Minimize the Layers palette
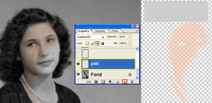The image size is (212, 103). (x=133, y=26)
